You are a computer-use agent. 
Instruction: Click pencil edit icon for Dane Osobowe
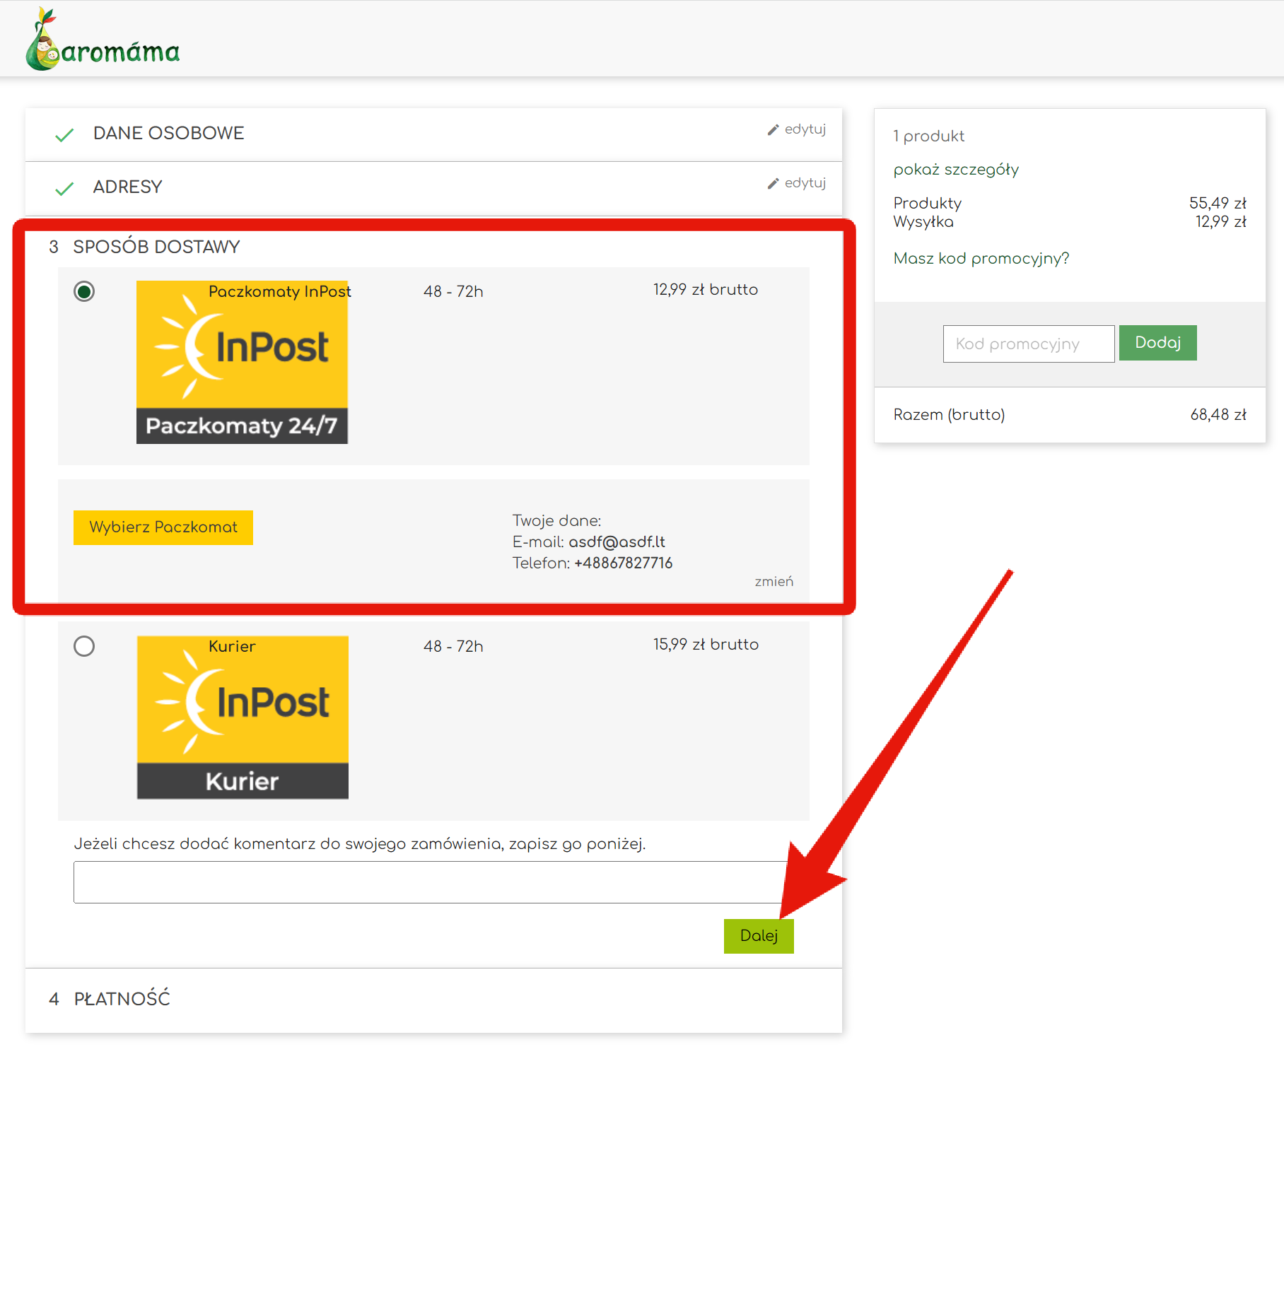click(x=773, y=130)
